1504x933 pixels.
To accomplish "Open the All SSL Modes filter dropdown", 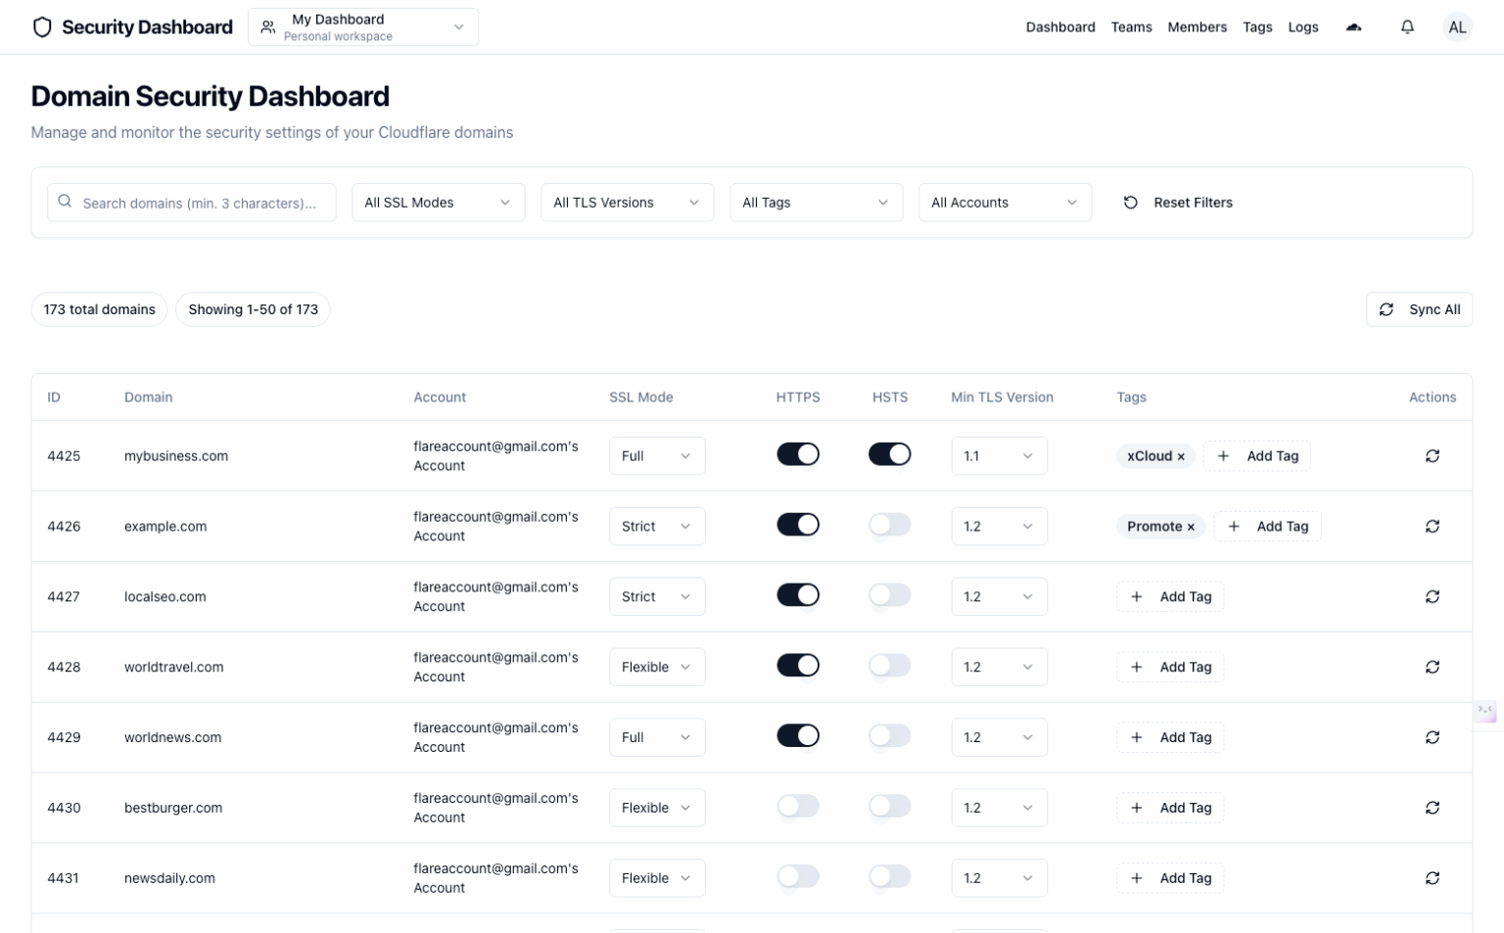I will pyautogui.click(x=438, y=203).
